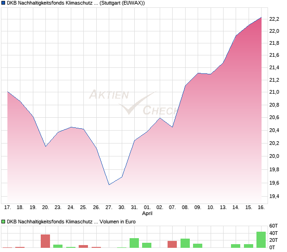This screenshot has height=252, width=287.
Task: Click the green volume bar for the 9th
Action: [198, 246]
